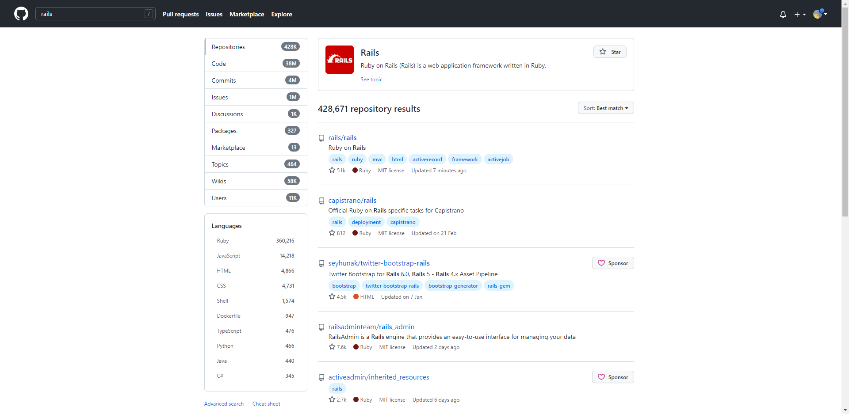Image resolution: width=849 pixels, height=414 pixels.
Task: Click repository icon beside rails/rails
Action: pyautogui.click(x=321, y=138)
